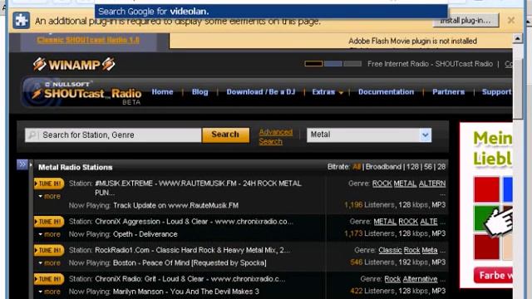Click the magnifier icon in search field
Viewport: 532px width, 299px height.
point(32,135)
